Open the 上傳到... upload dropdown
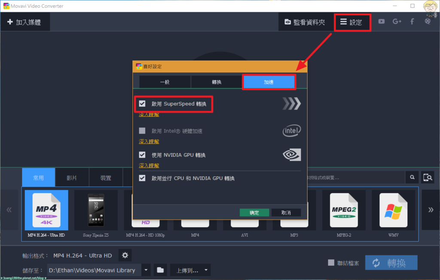Screen dimensions: 440x280 [x=190, y=270]
